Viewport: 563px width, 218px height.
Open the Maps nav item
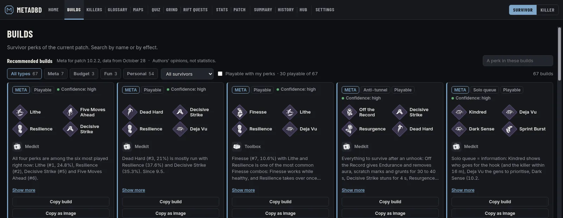click(x=138, y=10)
